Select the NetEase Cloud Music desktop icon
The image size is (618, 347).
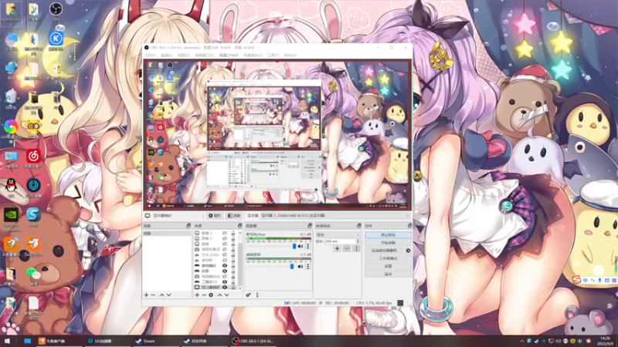33,158
